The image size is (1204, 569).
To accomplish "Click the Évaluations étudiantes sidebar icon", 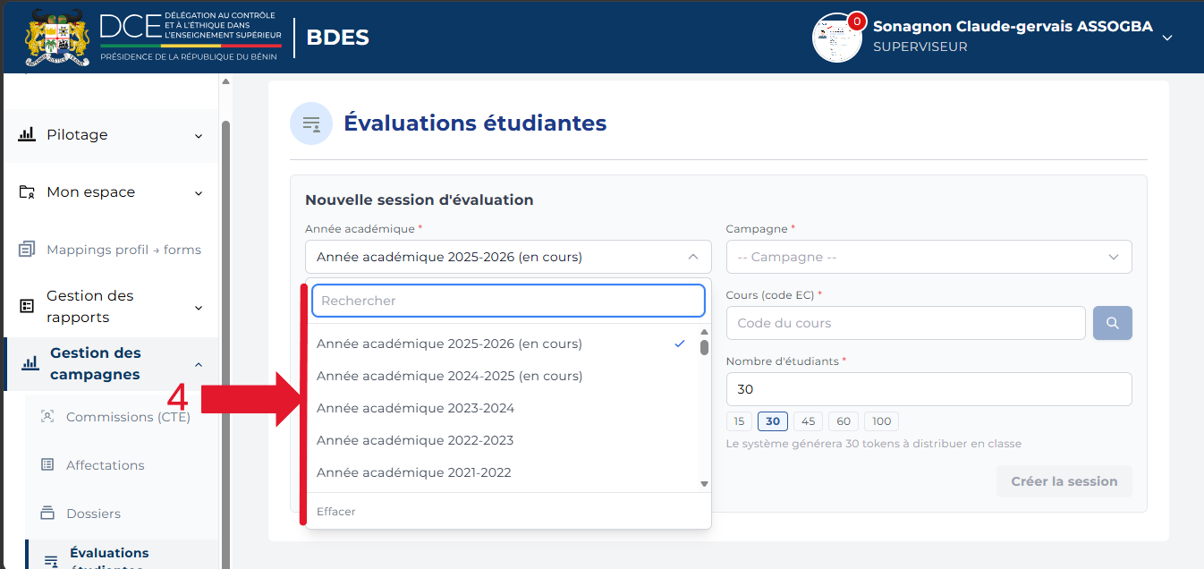I will pos(52,560).
